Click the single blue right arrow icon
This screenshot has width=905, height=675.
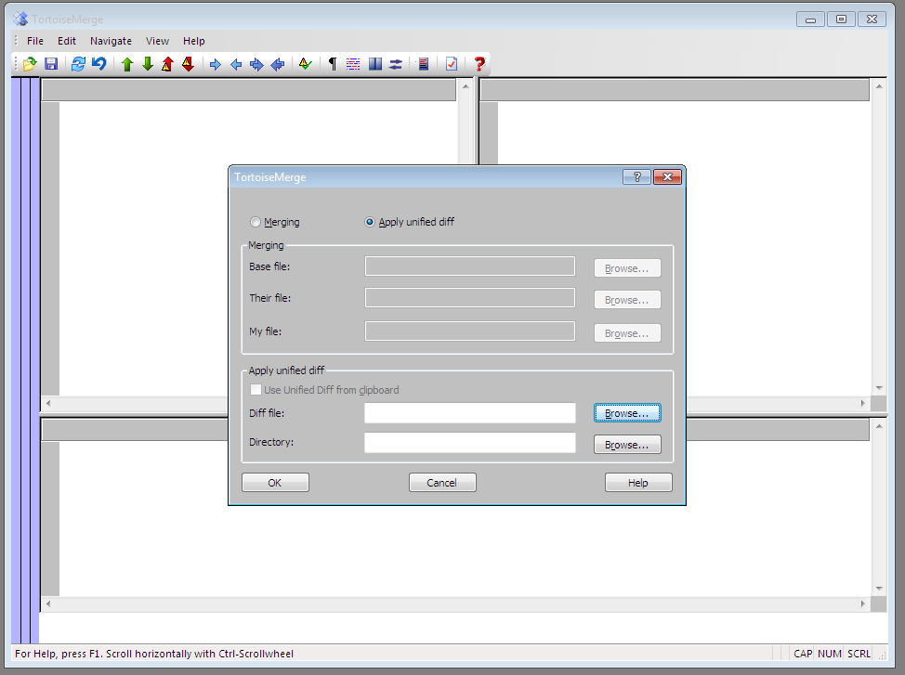(x=216, y=65)
